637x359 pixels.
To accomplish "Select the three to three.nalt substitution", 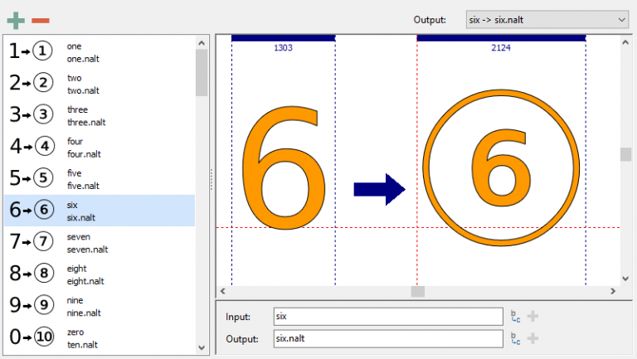I will click(x=100, y=115).
